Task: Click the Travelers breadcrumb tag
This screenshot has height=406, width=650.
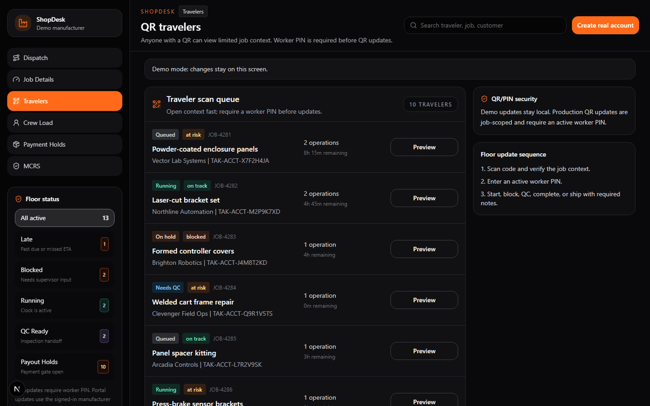Action: tap(193, 11)
